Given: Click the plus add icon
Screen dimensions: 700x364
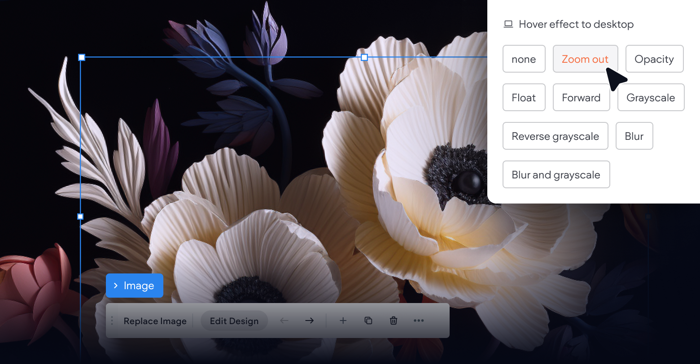Looking at the screenshot, I should [343, 321].
